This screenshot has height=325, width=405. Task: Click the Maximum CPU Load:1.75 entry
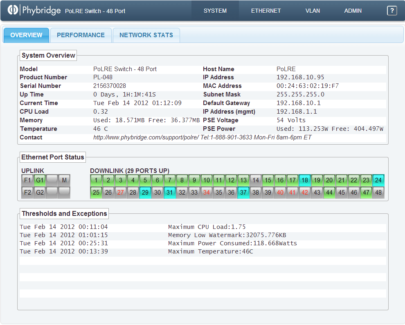pos(207,227)
